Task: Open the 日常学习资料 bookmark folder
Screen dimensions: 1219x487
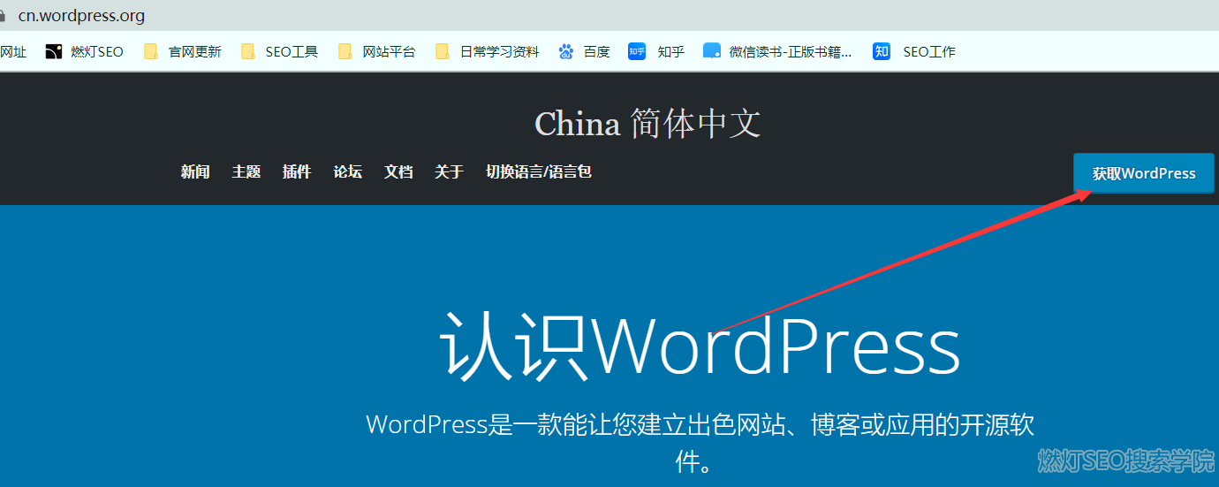Action: [x=488, y=51]
